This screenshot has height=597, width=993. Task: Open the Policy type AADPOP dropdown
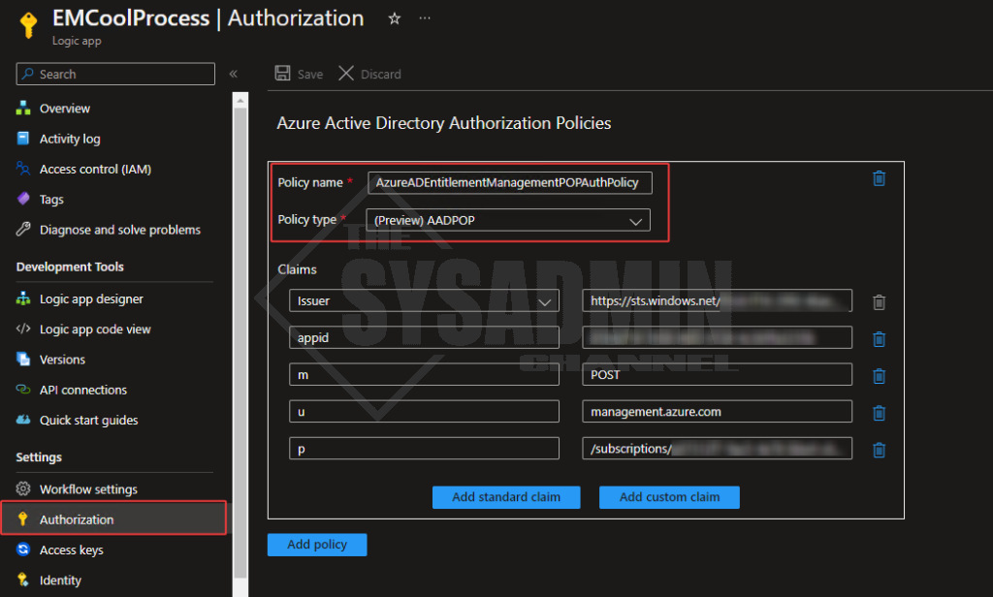[508, 220]
